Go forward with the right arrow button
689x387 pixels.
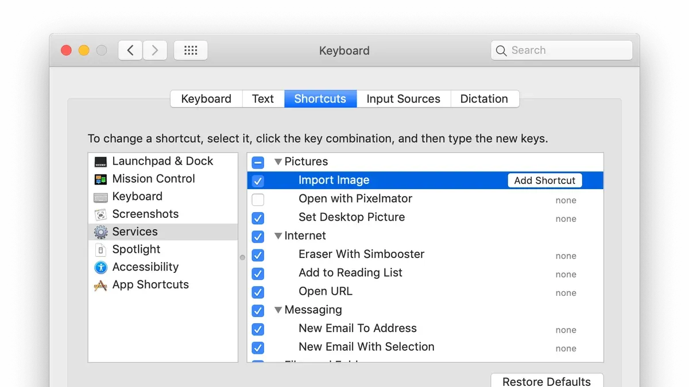click(155, 50)
